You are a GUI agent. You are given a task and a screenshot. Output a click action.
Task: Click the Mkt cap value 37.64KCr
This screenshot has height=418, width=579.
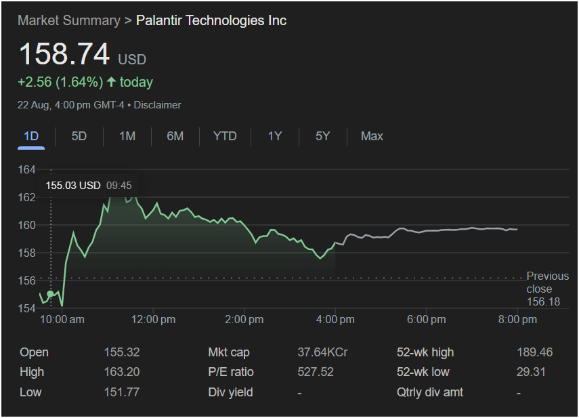coord(322,352)
